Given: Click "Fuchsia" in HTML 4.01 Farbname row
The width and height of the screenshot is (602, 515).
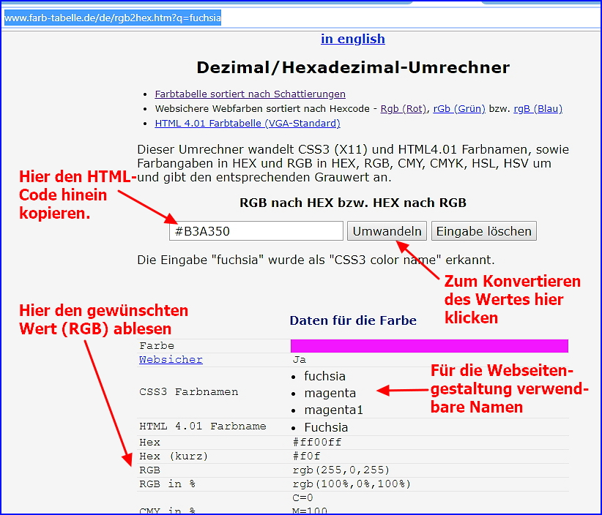Looking at the screenshot, I should (326, 427).
